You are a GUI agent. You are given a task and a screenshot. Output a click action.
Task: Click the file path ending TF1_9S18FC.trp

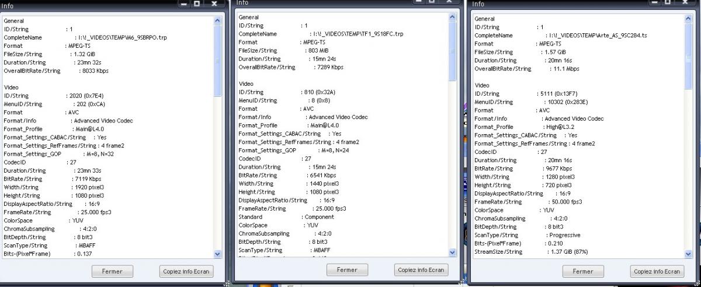point(358,34)
